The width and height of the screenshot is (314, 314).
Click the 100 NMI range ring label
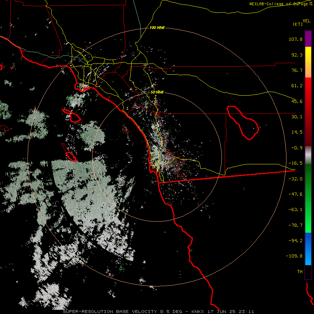tap(157, 28)
